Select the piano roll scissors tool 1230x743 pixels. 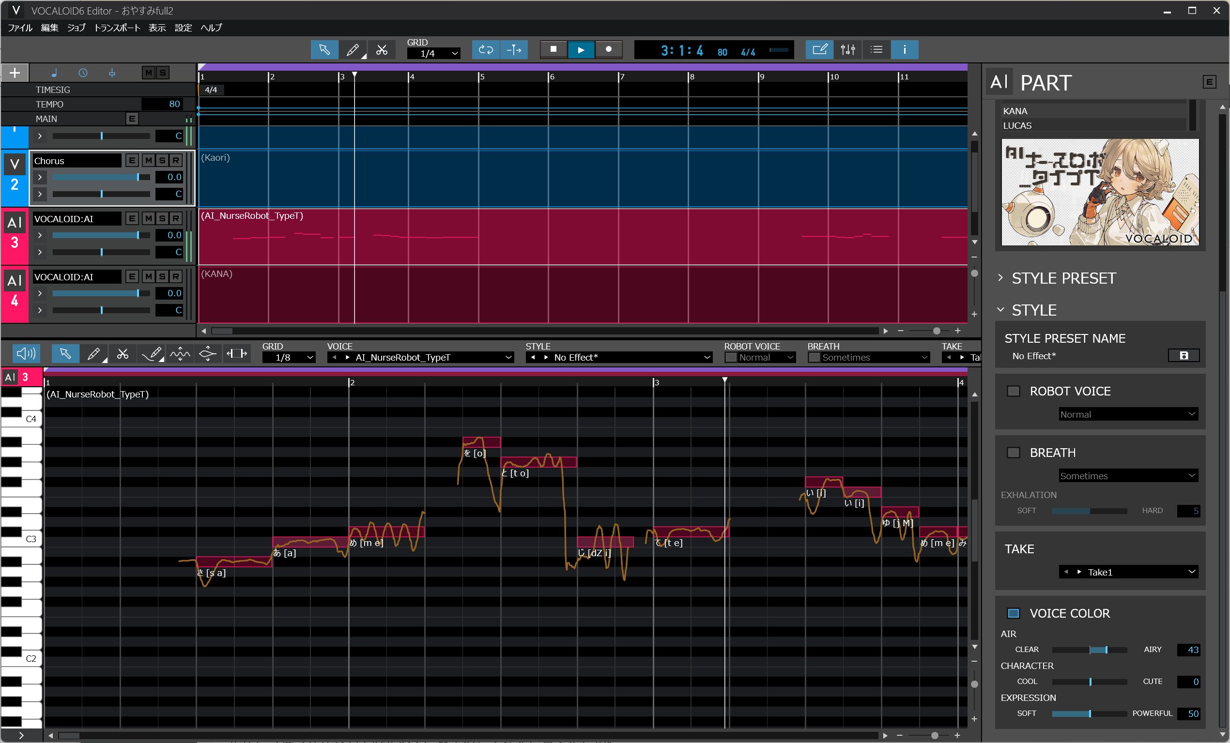[123, 354]
